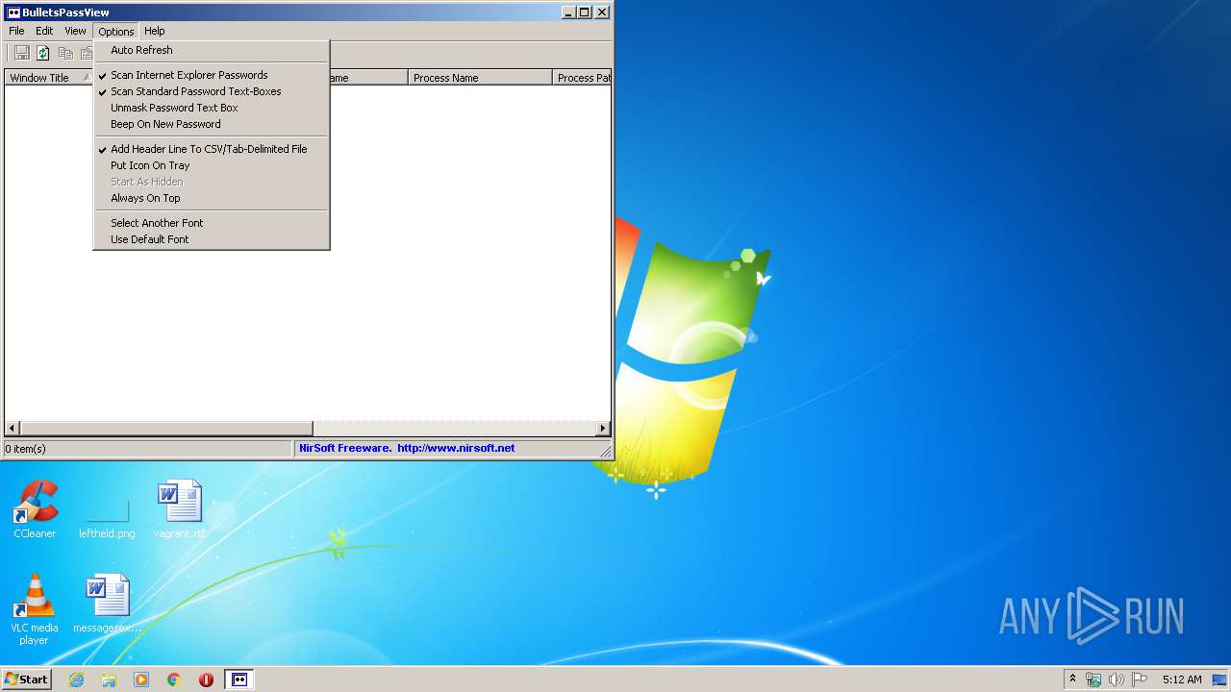1231x692 pixels.
Task: Turn on Beep On New Password
Action: 212,124
